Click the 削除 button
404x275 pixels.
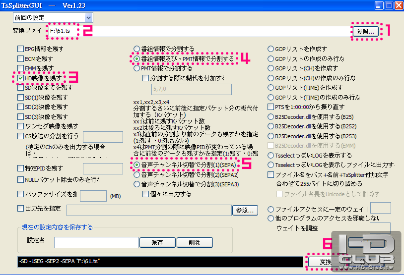(x=195, y=243)
